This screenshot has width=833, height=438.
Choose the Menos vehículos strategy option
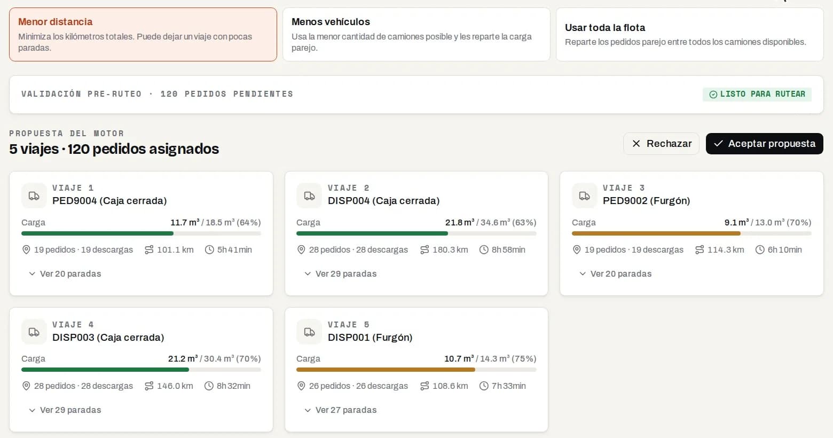[x=416, y=34]
